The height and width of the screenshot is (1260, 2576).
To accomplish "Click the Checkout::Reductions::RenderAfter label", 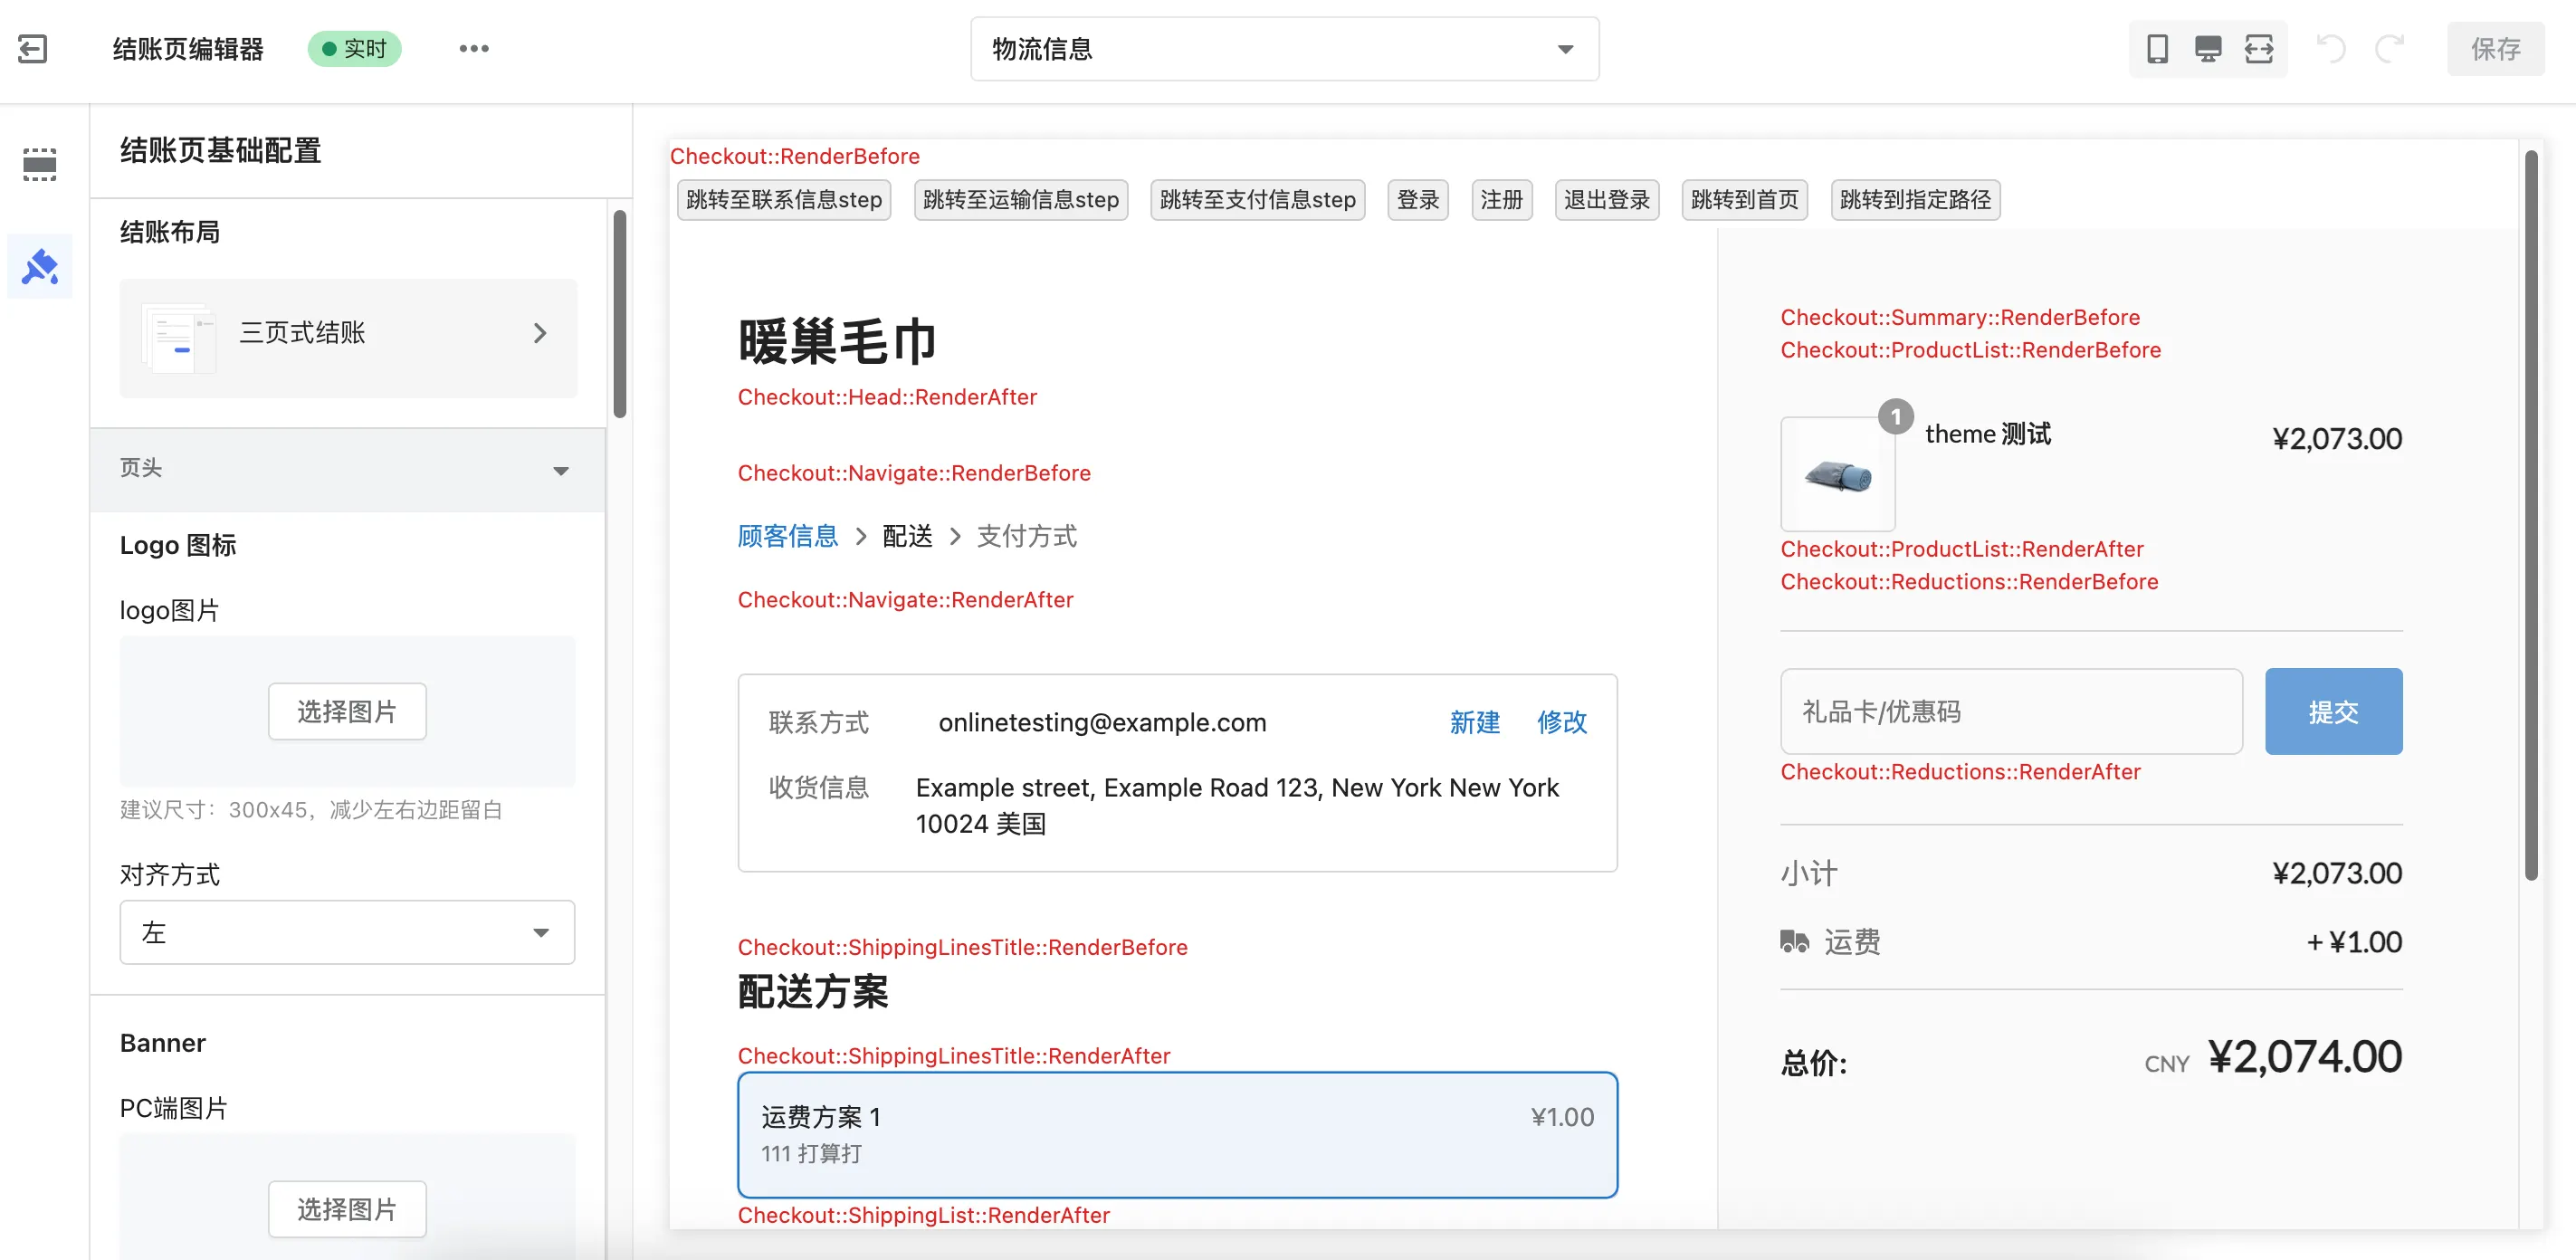I will 1960,772.
